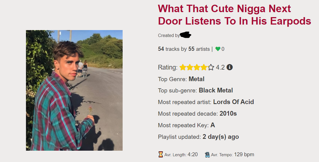The image size is (319, 162).
Task: Open the playlist cover photo
Action: coord(74,91)
